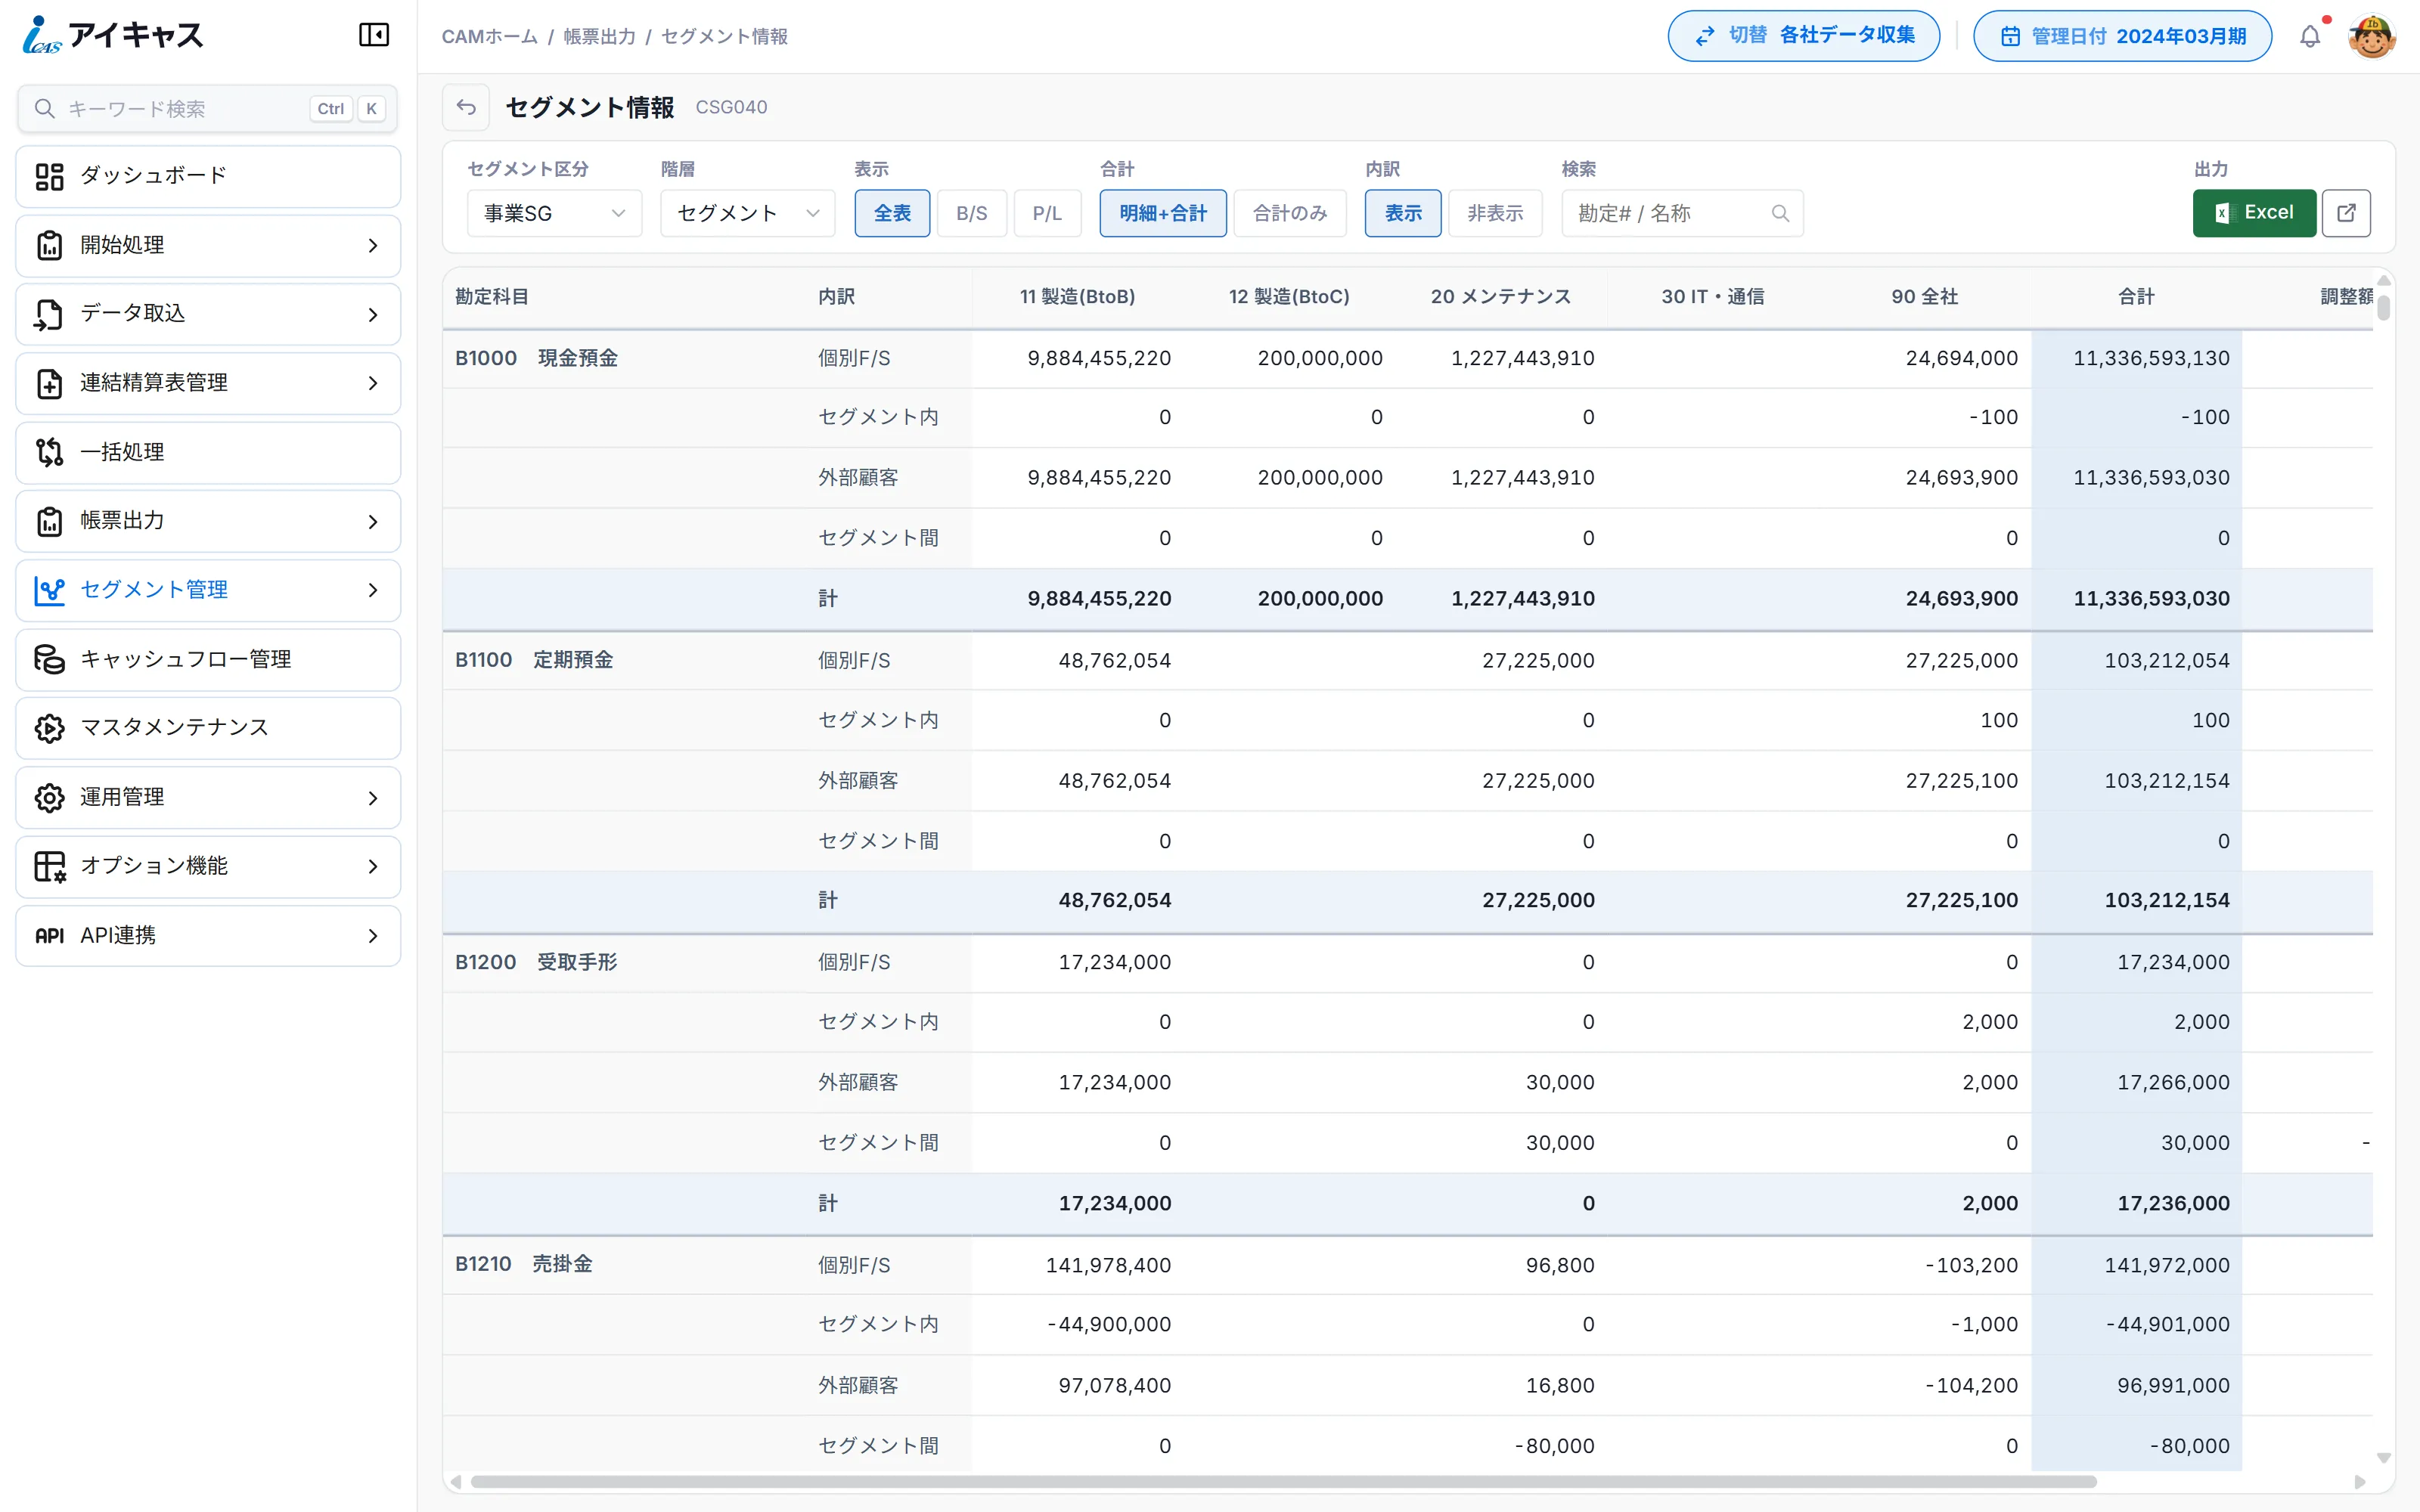Expand the 帳票出力 menu chevron
The image size is (2420, 1512).
[x=373, y=521]
